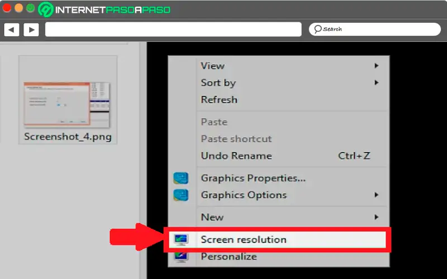Expand the New submenu arrow

[377, 217]
